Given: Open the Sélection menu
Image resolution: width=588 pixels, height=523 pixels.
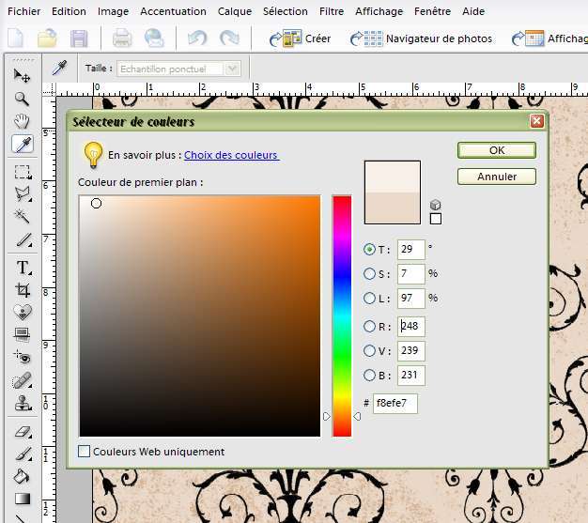Looking at the screenshot, I should pos(285,11).
